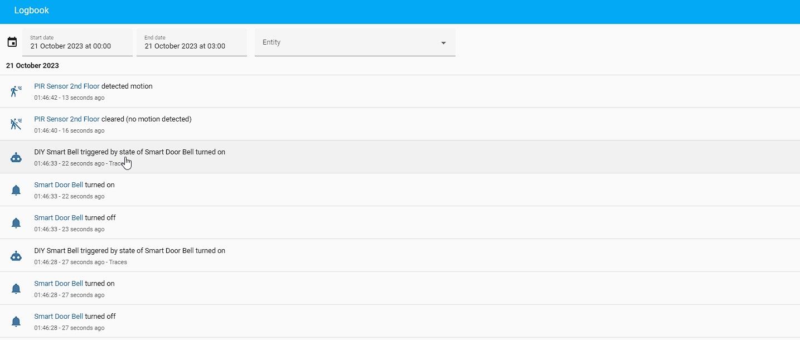Open the PIR Sensor 2nd Floor entity link
Screen dimensions: 800x340
(x=66, y=86)
